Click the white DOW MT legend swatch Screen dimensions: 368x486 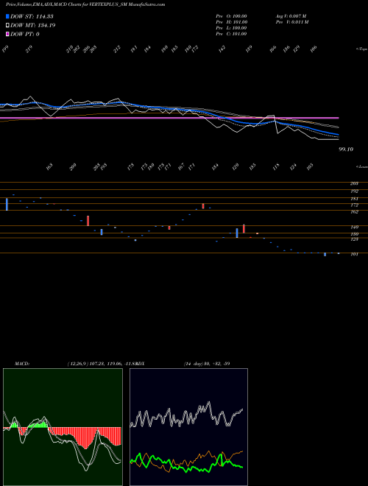[7, 25]
